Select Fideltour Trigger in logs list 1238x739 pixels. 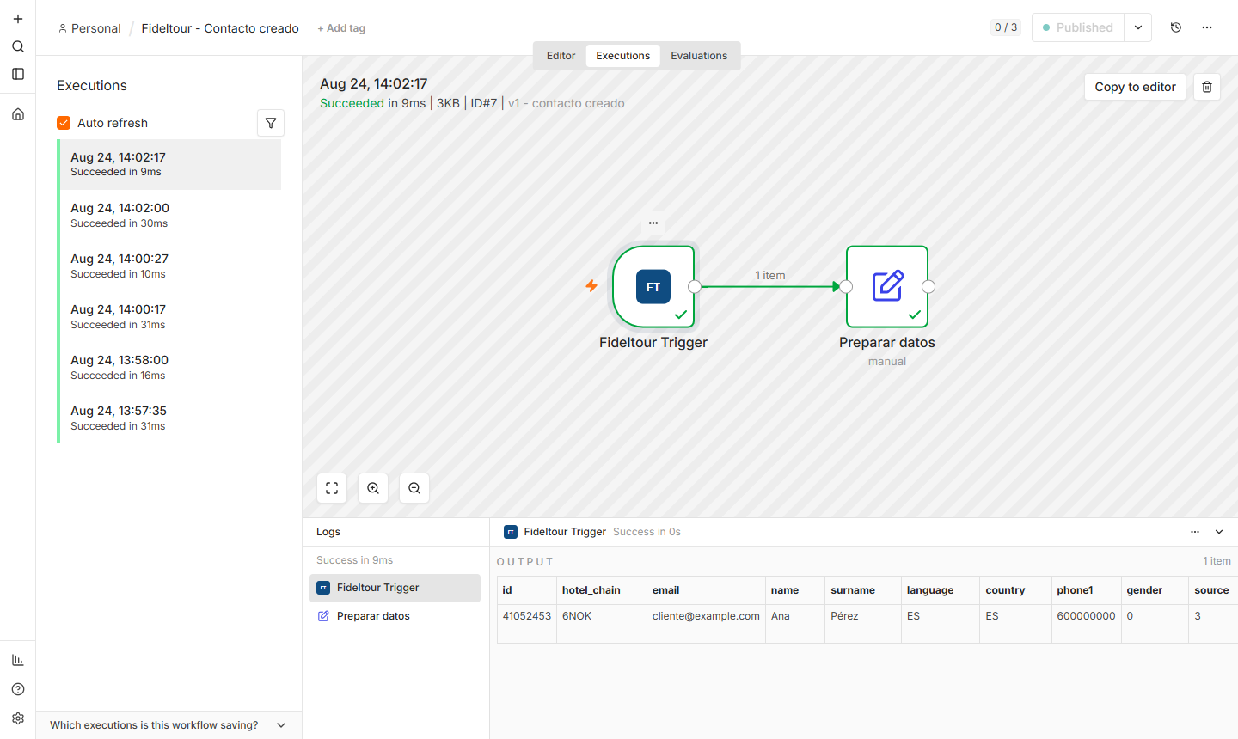(395, 588)
